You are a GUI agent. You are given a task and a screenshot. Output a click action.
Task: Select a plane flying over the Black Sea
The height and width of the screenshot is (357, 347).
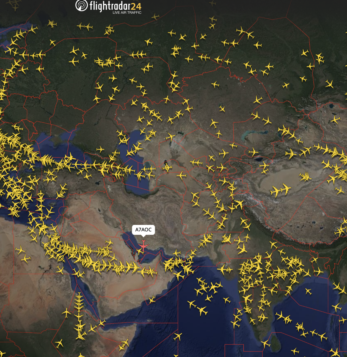click(45, 159)
